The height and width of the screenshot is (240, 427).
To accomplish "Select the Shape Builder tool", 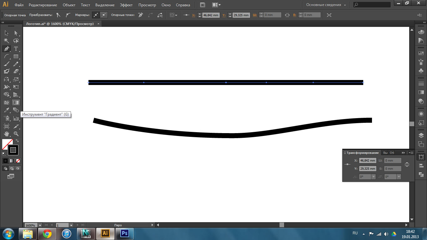I will (x=7, y=95).
